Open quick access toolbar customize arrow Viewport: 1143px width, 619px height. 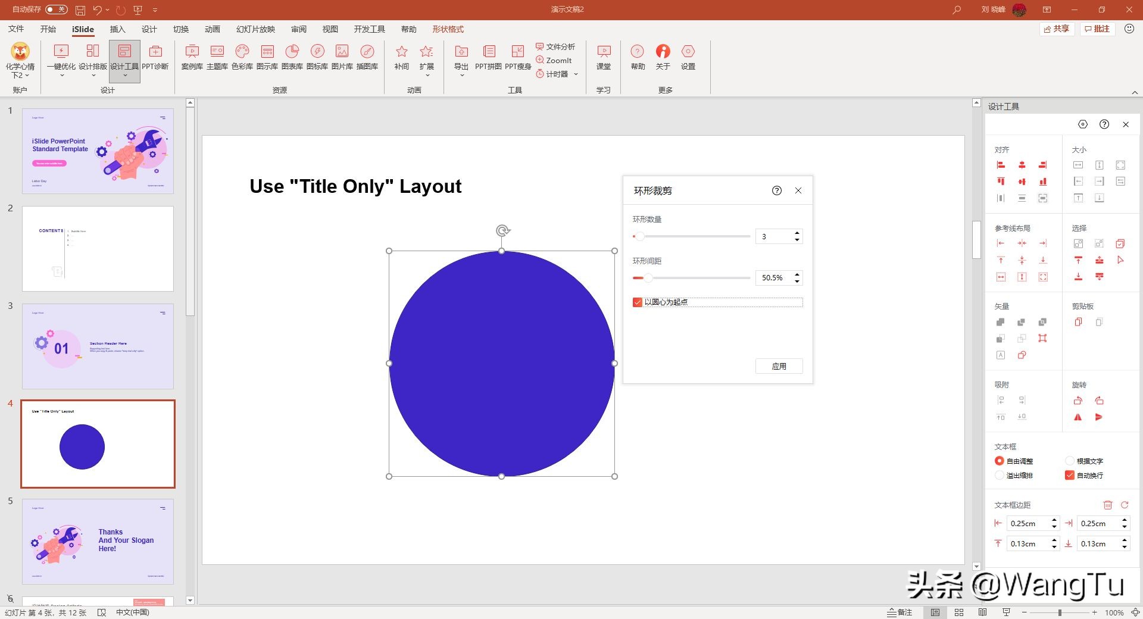(155, 10)
